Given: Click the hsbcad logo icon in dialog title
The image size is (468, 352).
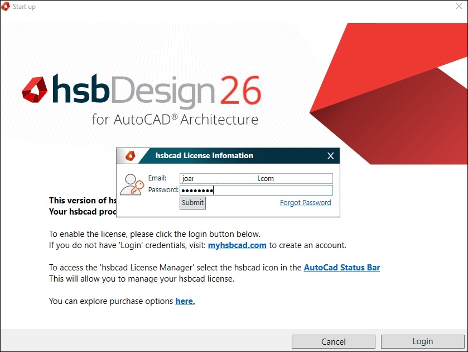Looking at the screenshot, I should click(x=131, y=155).
